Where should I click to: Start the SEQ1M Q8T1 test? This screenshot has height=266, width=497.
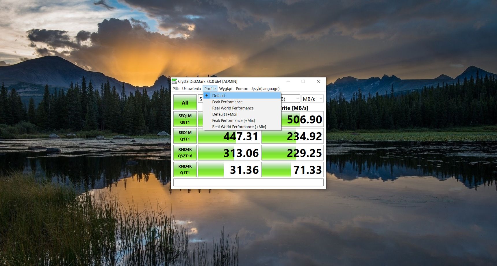[185, 119]
